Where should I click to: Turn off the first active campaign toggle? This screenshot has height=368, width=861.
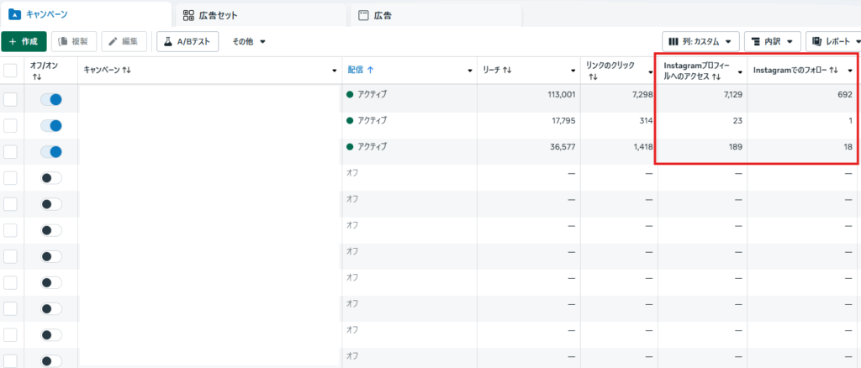[x=51, y=99]
